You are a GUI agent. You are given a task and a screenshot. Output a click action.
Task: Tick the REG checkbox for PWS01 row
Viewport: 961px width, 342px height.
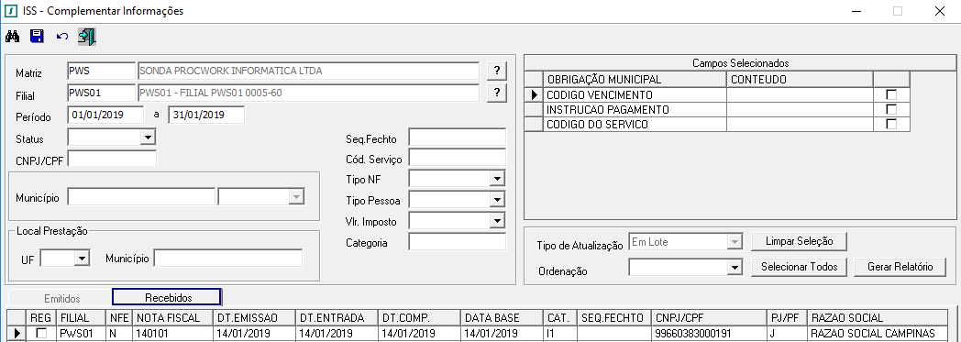tap(41, 334)
